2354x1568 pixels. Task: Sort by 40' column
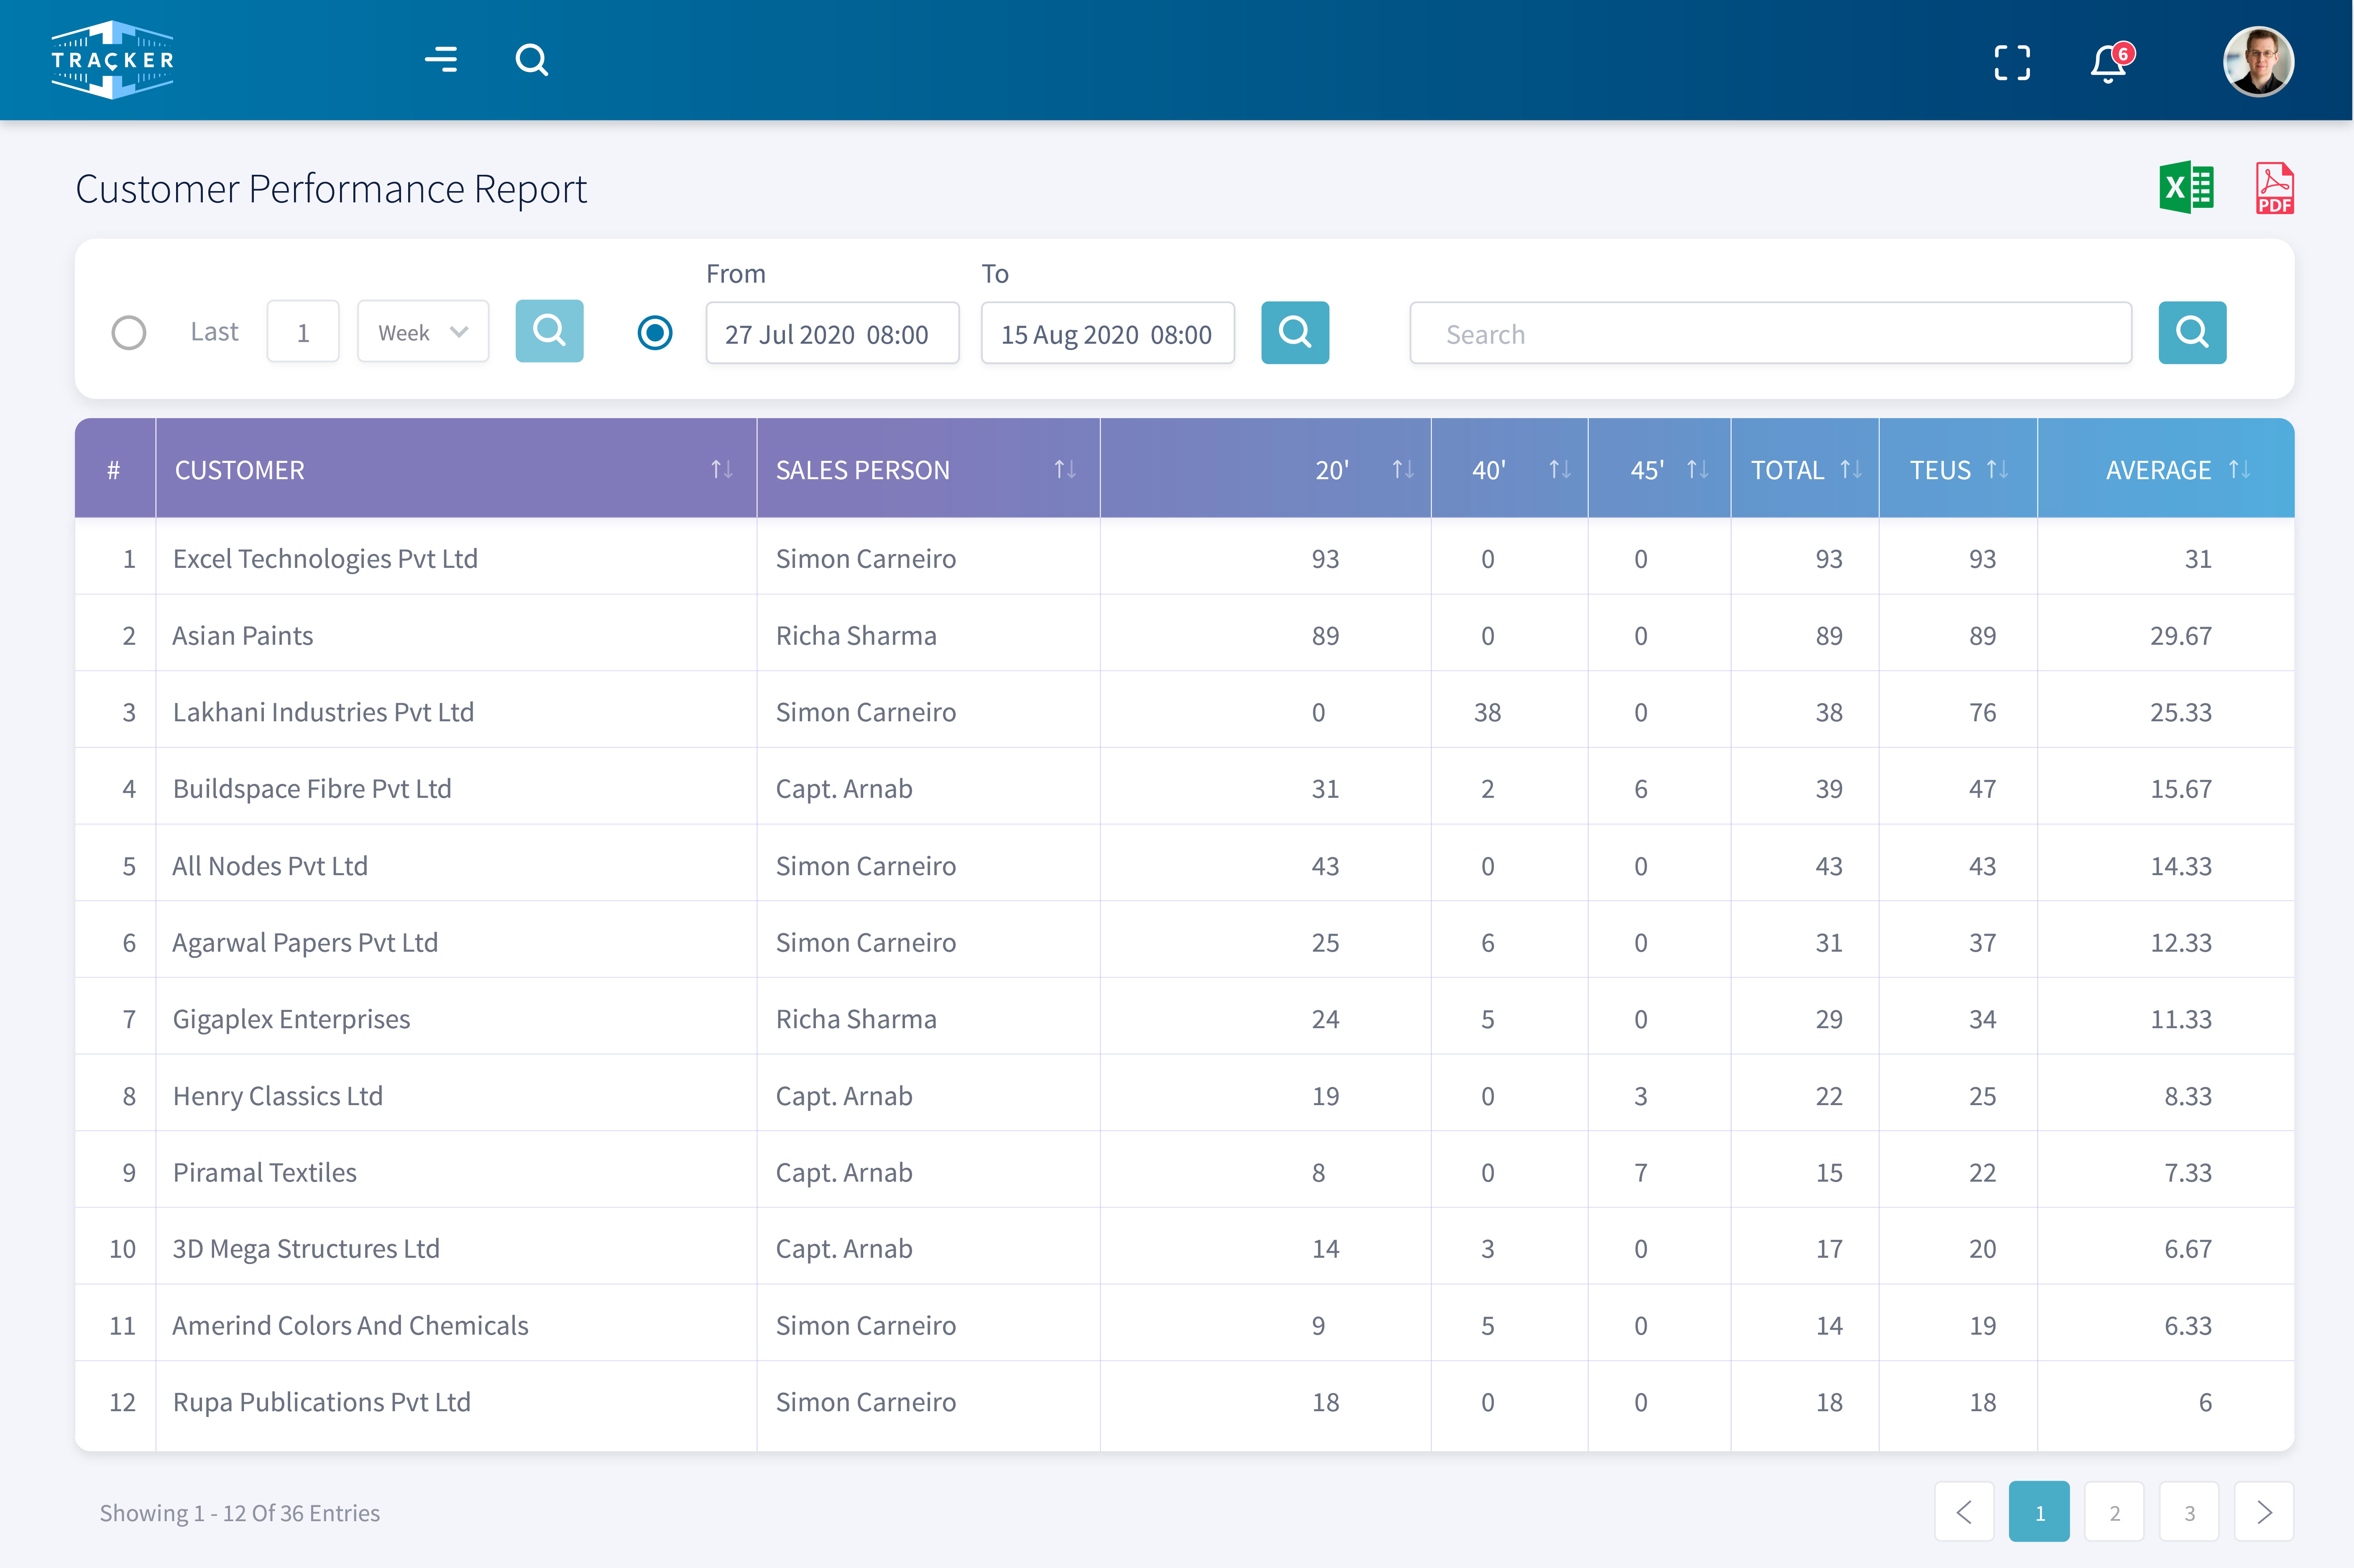1560,470
